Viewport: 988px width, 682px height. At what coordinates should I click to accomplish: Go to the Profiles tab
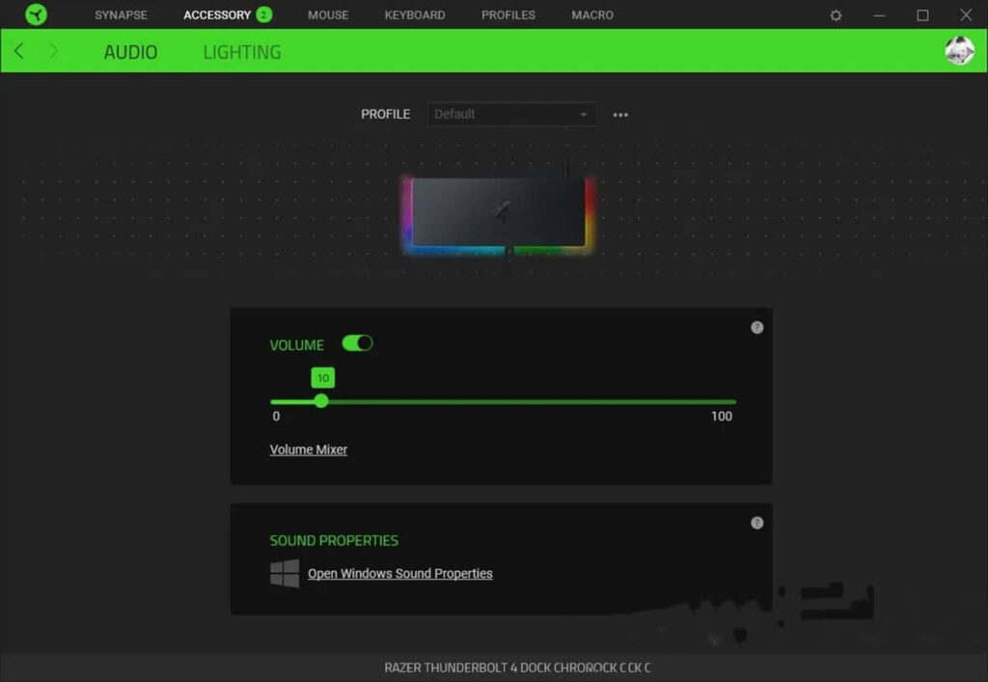(x=508, y=15)
